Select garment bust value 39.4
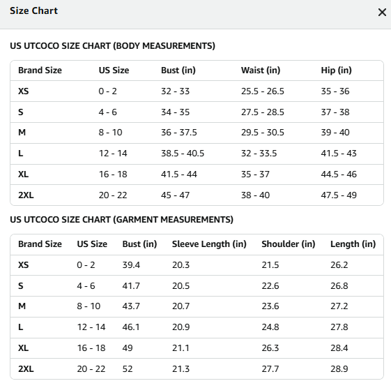Viewport: 391px width, 388px height. [131, 265]
